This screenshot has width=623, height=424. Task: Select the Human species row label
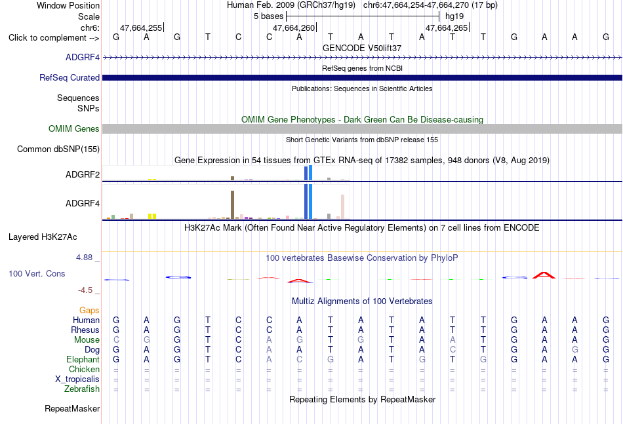click(86, 320)
